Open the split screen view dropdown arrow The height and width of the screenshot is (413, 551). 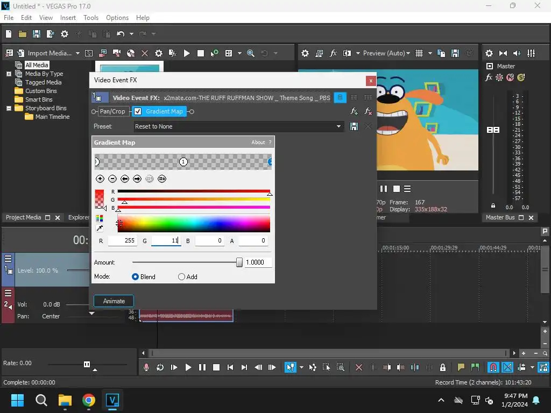click(x=358, y=53)
